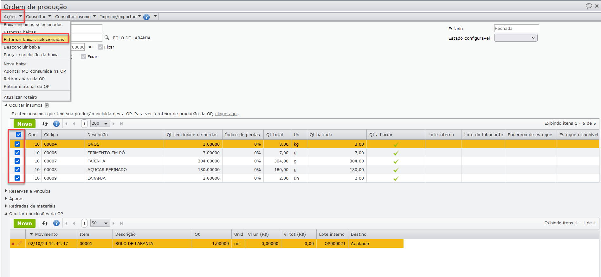Uncheck the LARANJA row checkbox
Viewport: 601px width, 277px height.
[x=17, y=178]
